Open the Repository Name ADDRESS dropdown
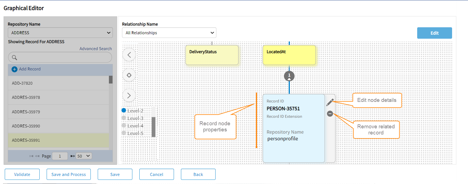 [x=60, y=33]
